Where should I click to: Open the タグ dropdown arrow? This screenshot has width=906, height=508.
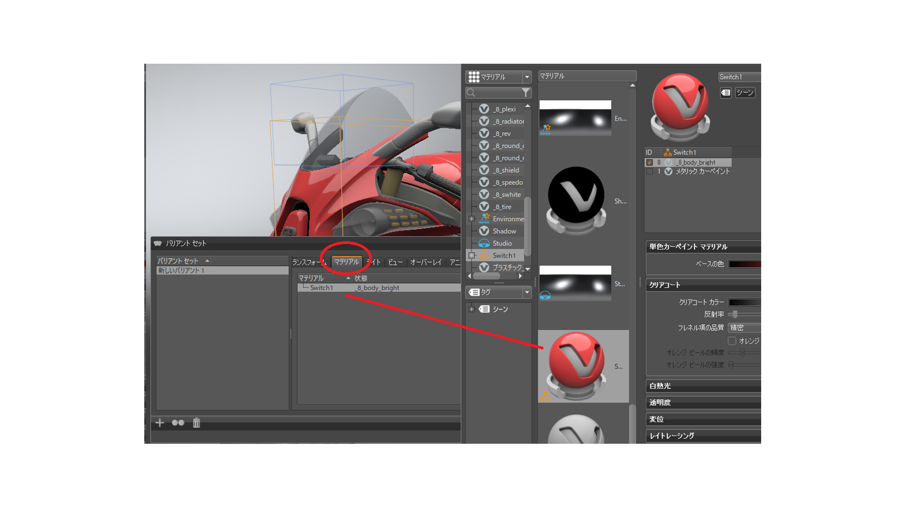click(526, 292)
